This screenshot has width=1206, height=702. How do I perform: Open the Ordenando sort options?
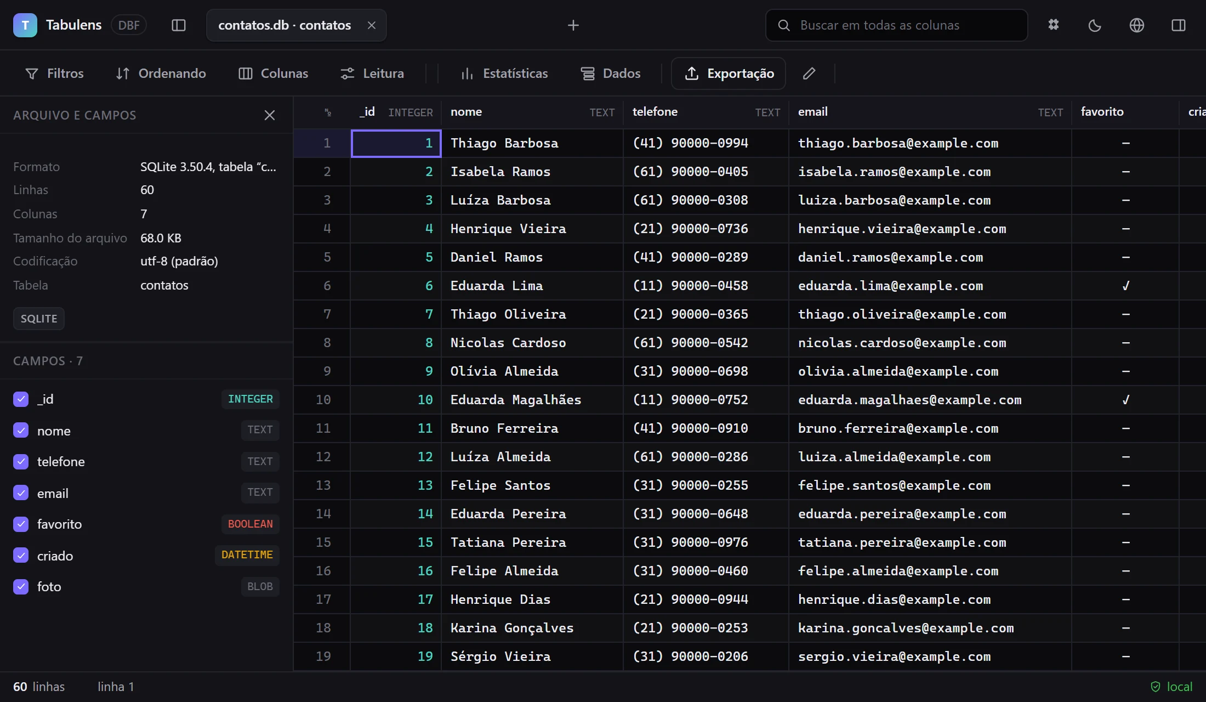[x=161, y=73]
